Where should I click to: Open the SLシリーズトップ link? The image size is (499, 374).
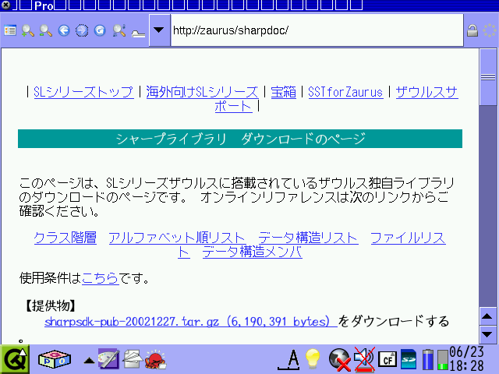click(x=83, y=92)
